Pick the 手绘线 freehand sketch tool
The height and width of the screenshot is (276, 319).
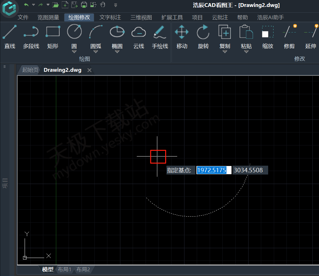pos(160,37)
